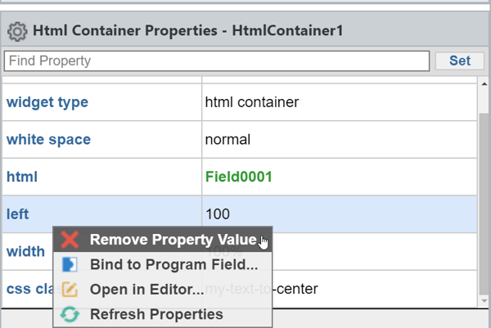Viewport: 491px width, 328px height.
Task: Edit the Field0001 html value cell
Action: click(x=340, y=177)
